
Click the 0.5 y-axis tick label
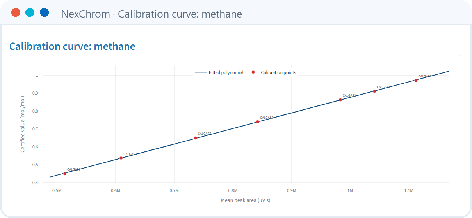coord(35,165)
